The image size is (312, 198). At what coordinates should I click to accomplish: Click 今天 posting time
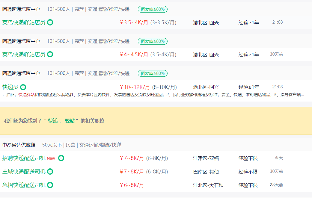(279, 158)
